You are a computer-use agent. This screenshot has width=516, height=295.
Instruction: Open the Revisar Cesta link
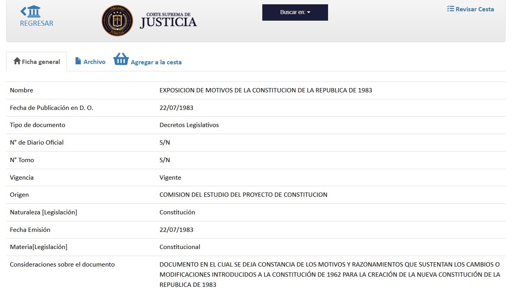[x=470, y=9]
